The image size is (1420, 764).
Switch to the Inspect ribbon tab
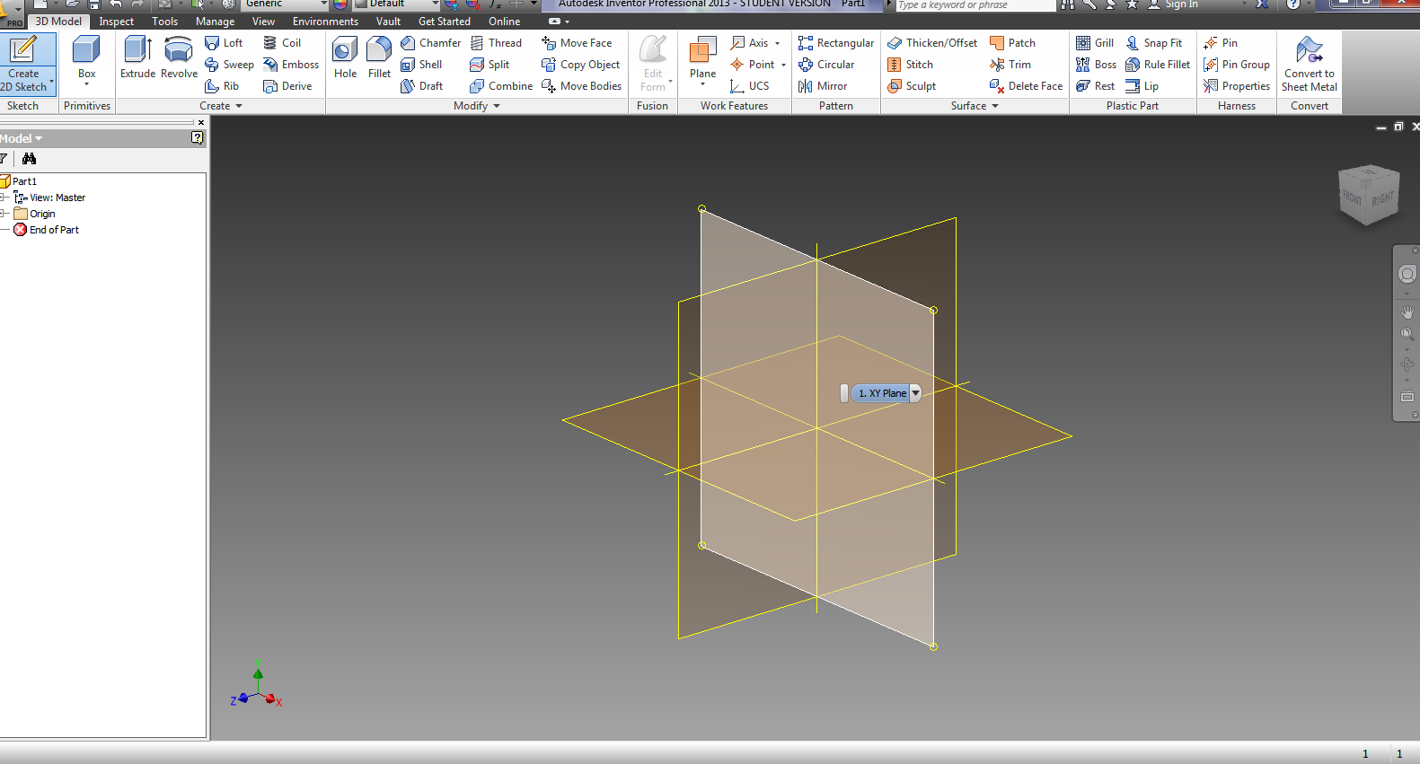[116, 22]
